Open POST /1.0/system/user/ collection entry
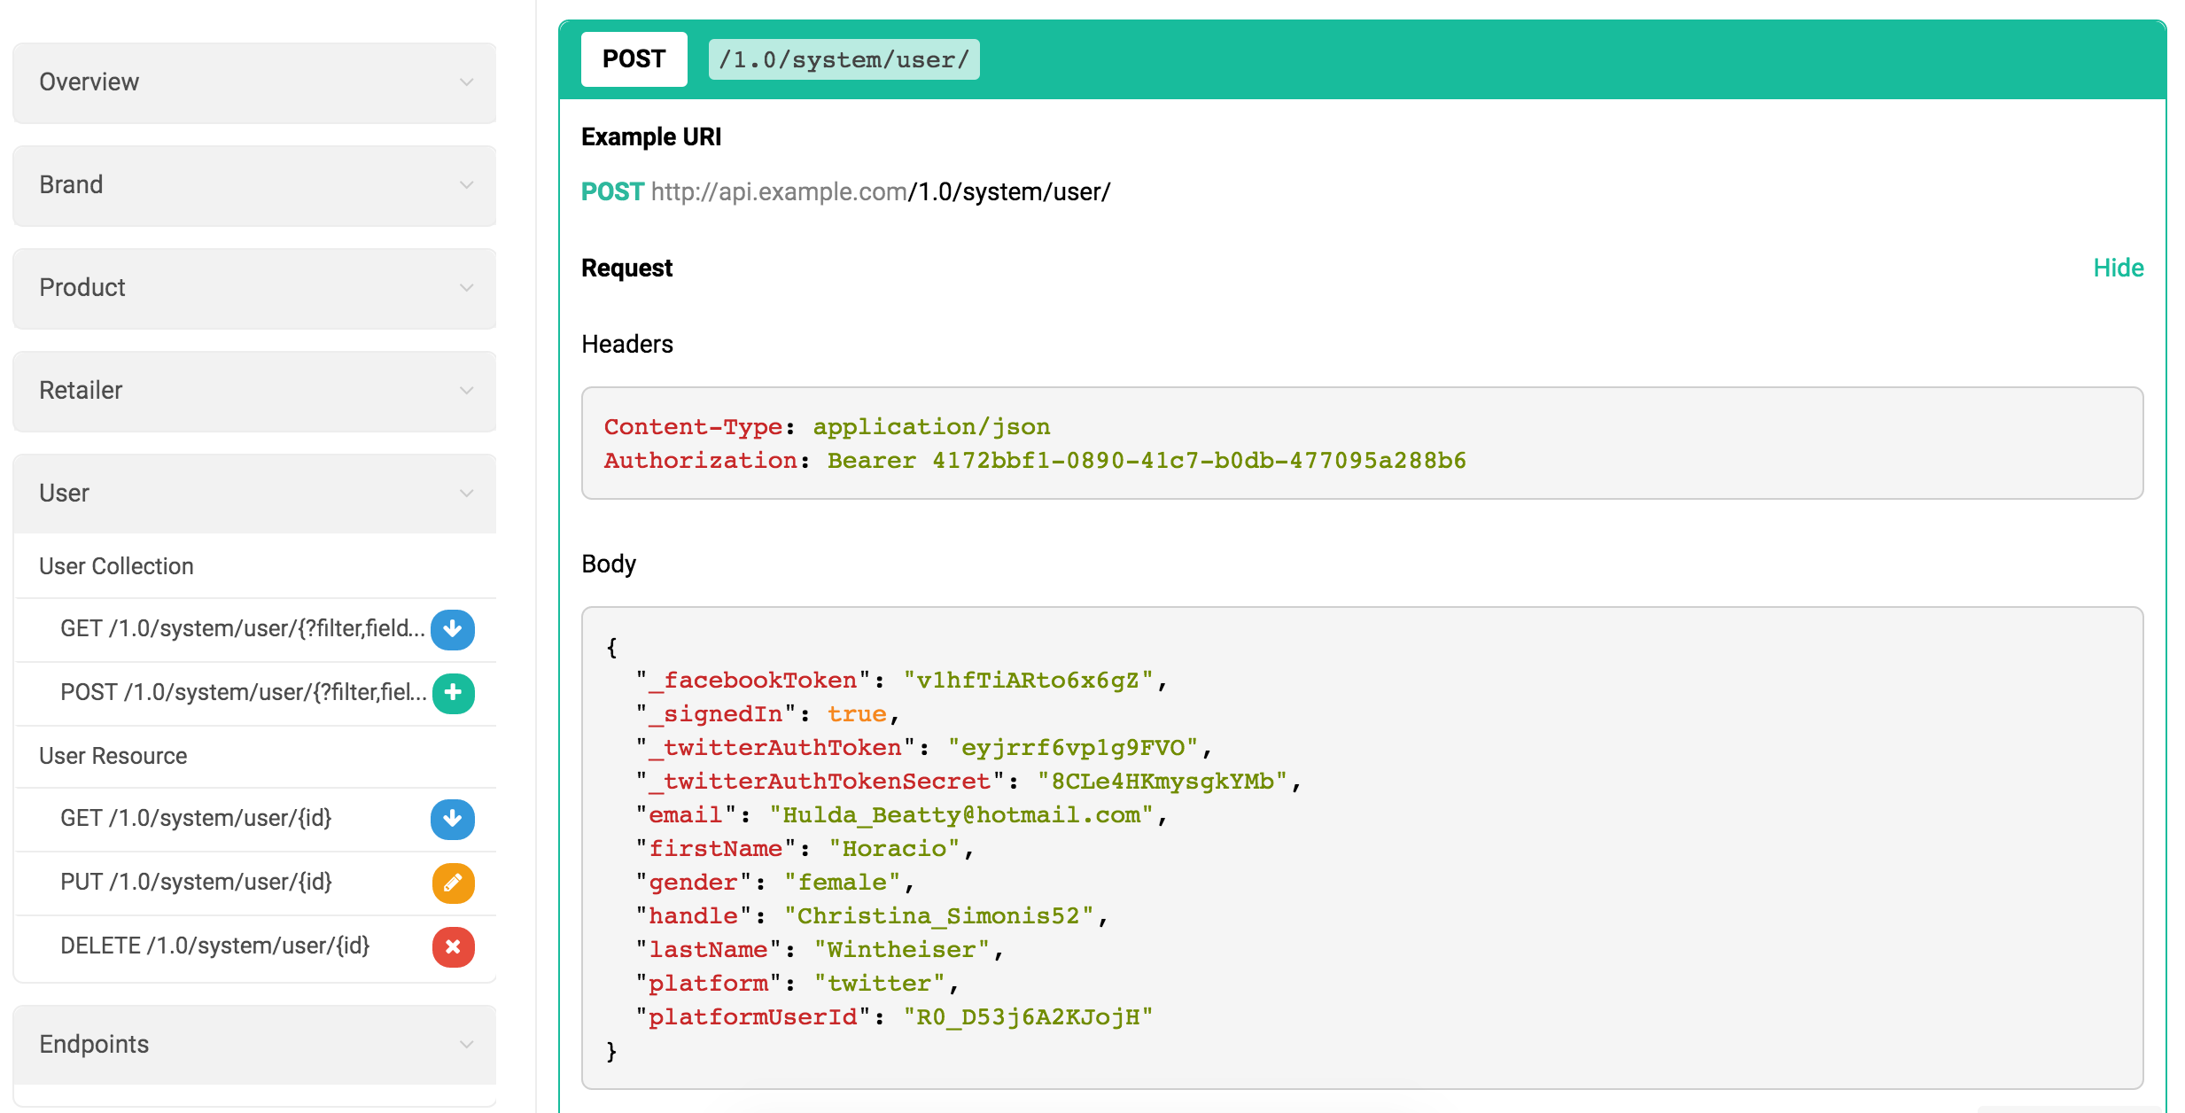Screen dimensions: 2185x1113 coord(243,692)
